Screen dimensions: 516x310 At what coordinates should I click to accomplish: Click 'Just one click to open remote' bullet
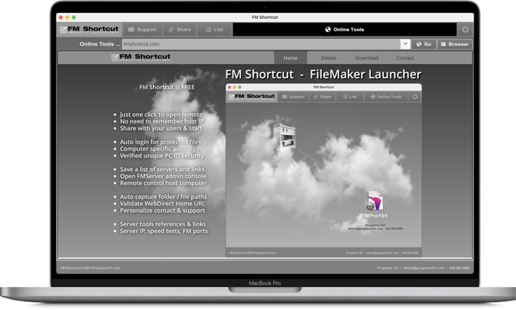coord(161,114)
